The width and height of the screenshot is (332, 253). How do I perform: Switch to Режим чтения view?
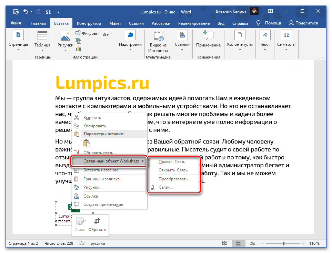(x=224, y=243)
